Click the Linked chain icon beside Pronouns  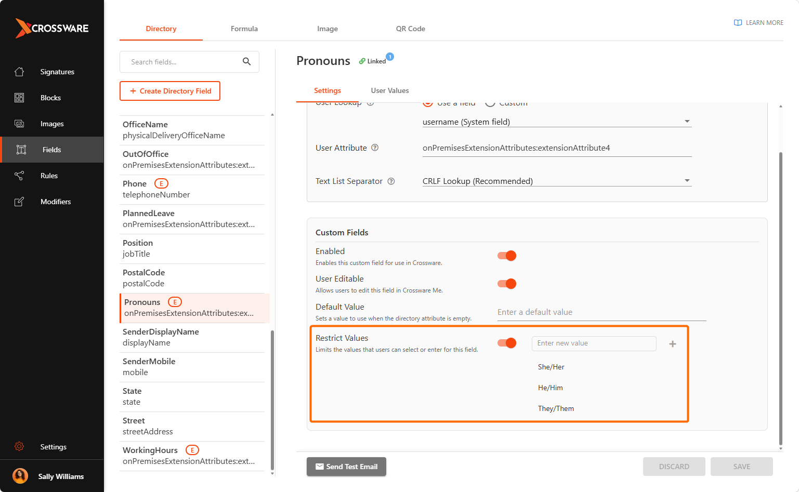[x=362, y=61]
